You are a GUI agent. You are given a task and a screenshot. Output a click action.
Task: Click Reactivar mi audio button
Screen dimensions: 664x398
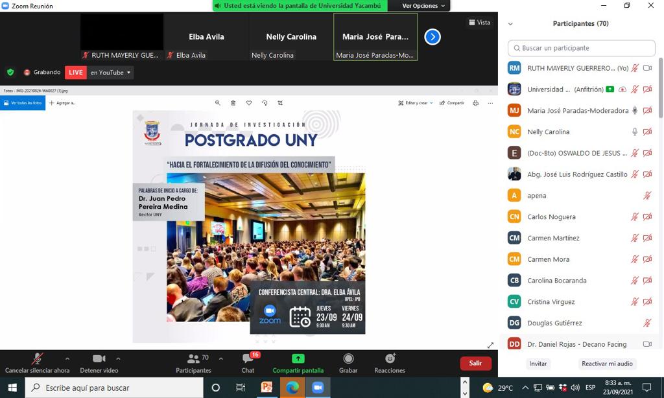tap(607, 364)
